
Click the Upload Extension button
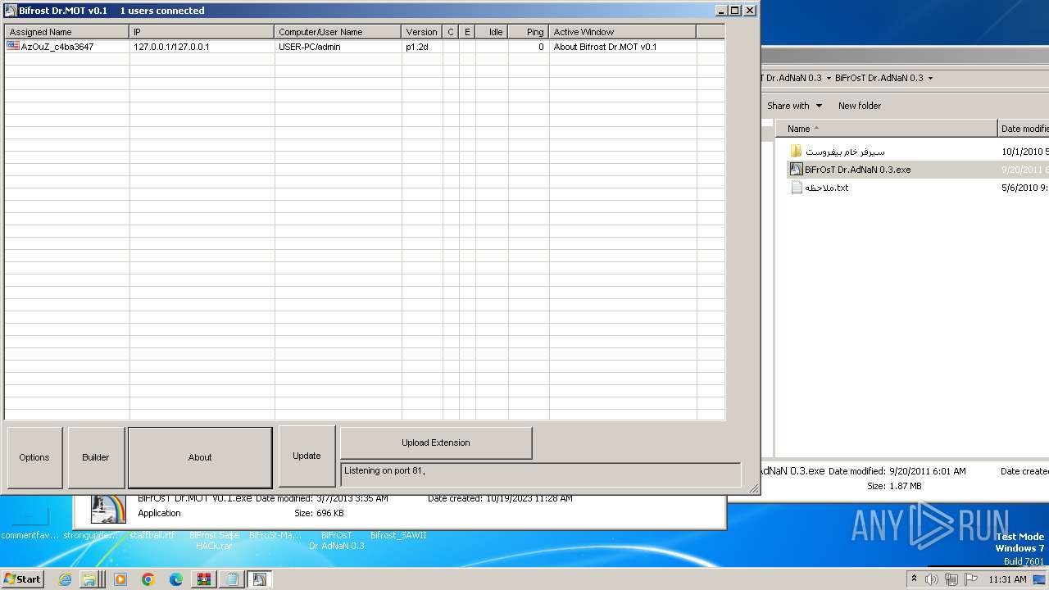[436, 442]
